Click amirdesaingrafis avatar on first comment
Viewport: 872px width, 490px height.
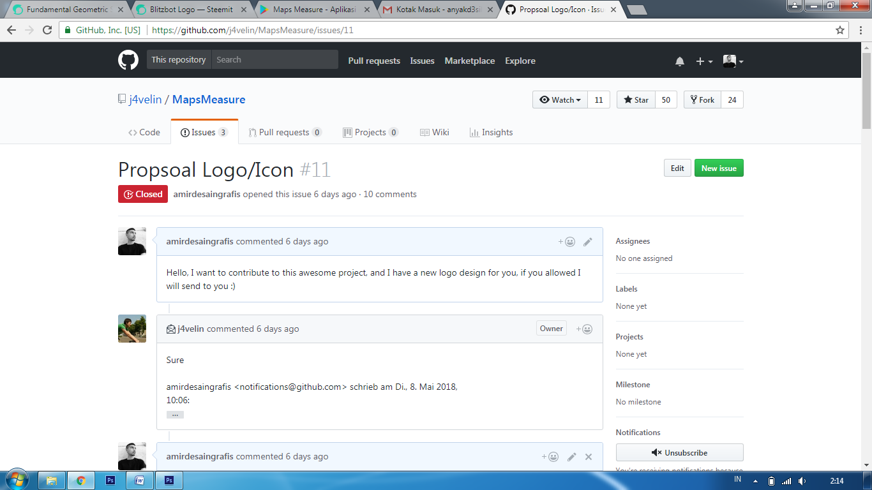coord(132,241)
